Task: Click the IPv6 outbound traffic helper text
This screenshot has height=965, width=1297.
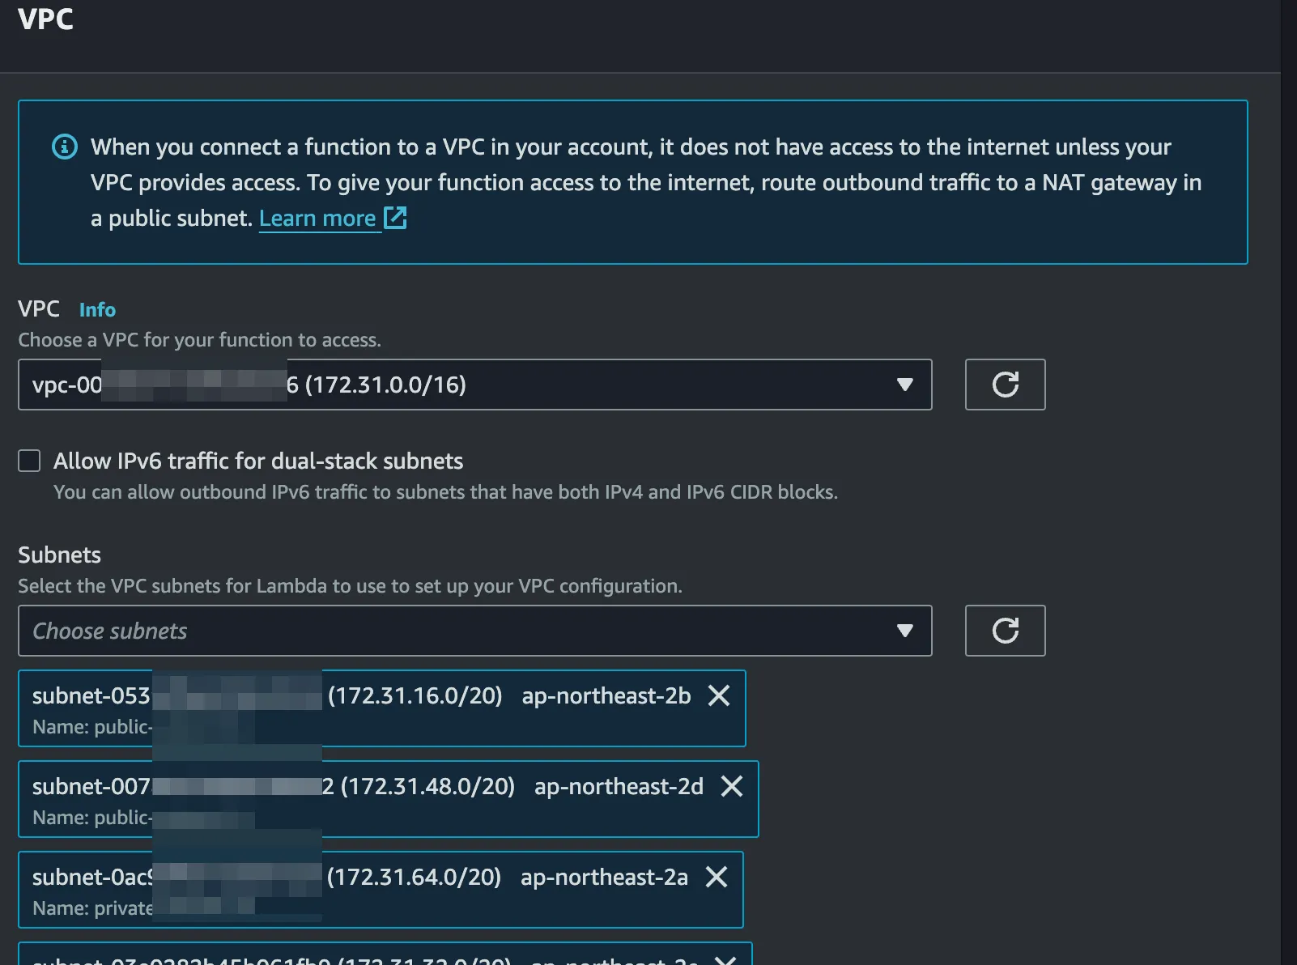Action: [x=445, y=492]
